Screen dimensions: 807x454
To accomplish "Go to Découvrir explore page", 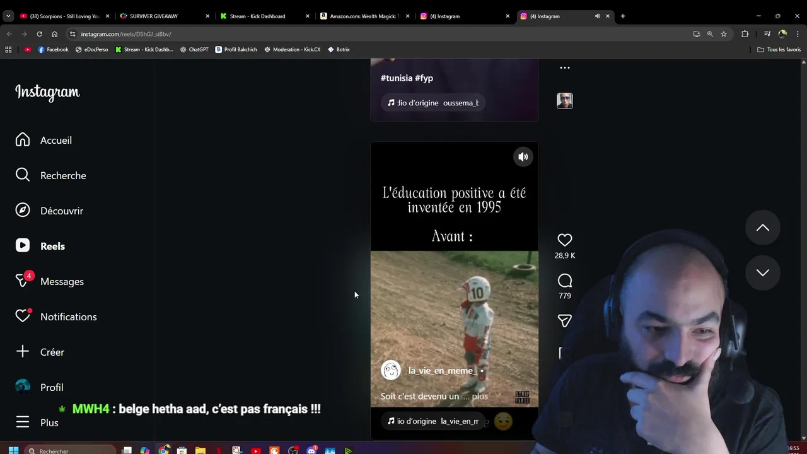I will [x=49, y=211].
